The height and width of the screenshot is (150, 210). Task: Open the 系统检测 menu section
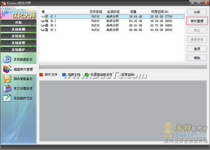[18, 29]
